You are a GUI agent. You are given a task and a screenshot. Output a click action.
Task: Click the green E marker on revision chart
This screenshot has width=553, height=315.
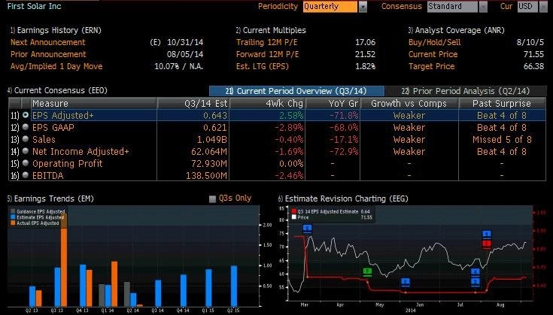tap(367, 271)
